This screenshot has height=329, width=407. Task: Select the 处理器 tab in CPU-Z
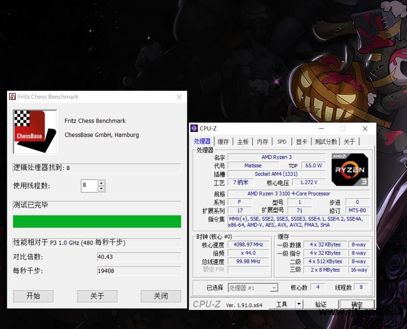(x=202, y=141)
